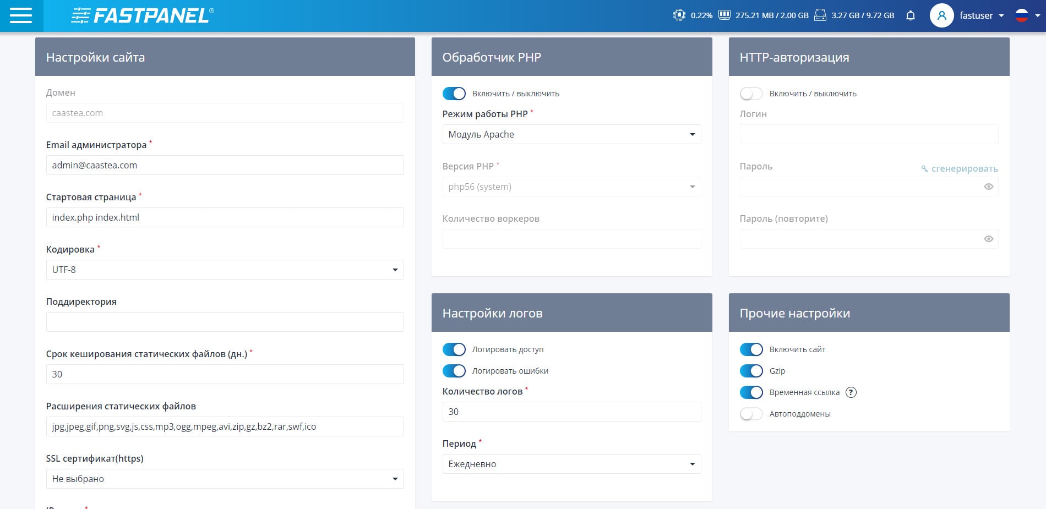The image size is (1046, 509).
Task: Click the help icon beside Временная ссылка
Action: point(851,392)
